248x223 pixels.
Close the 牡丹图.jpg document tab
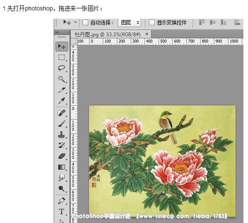point(147,34)
